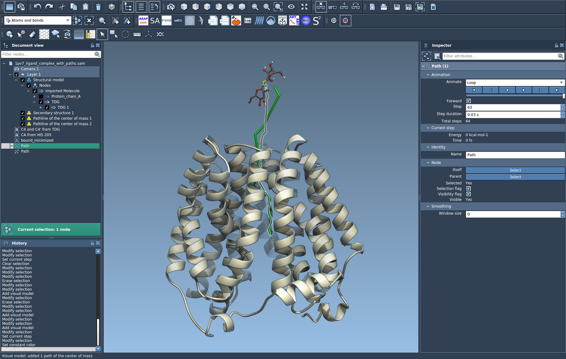
Task: Toggle Secondary structure 1 visibility checkbox
Action: click(x=23, y=113)
